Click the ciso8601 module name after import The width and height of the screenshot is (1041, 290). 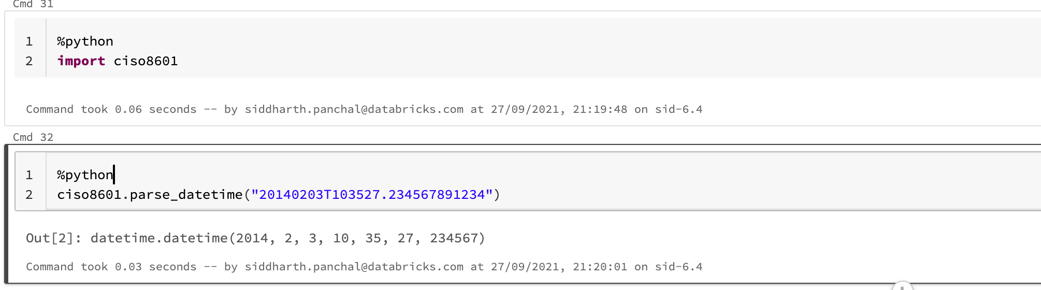click(x=146, y=61)
